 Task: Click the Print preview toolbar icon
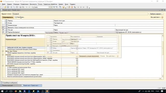coord(23,7)
